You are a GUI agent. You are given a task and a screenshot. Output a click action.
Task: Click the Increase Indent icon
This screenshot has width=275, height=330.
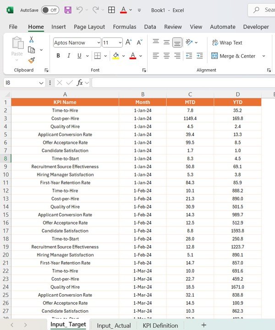[200, 56]
